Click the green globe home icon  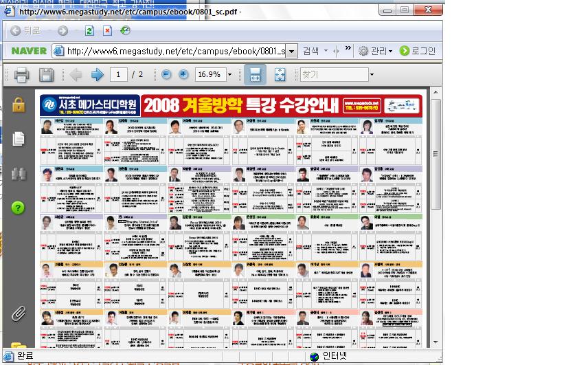click(125, 30)
